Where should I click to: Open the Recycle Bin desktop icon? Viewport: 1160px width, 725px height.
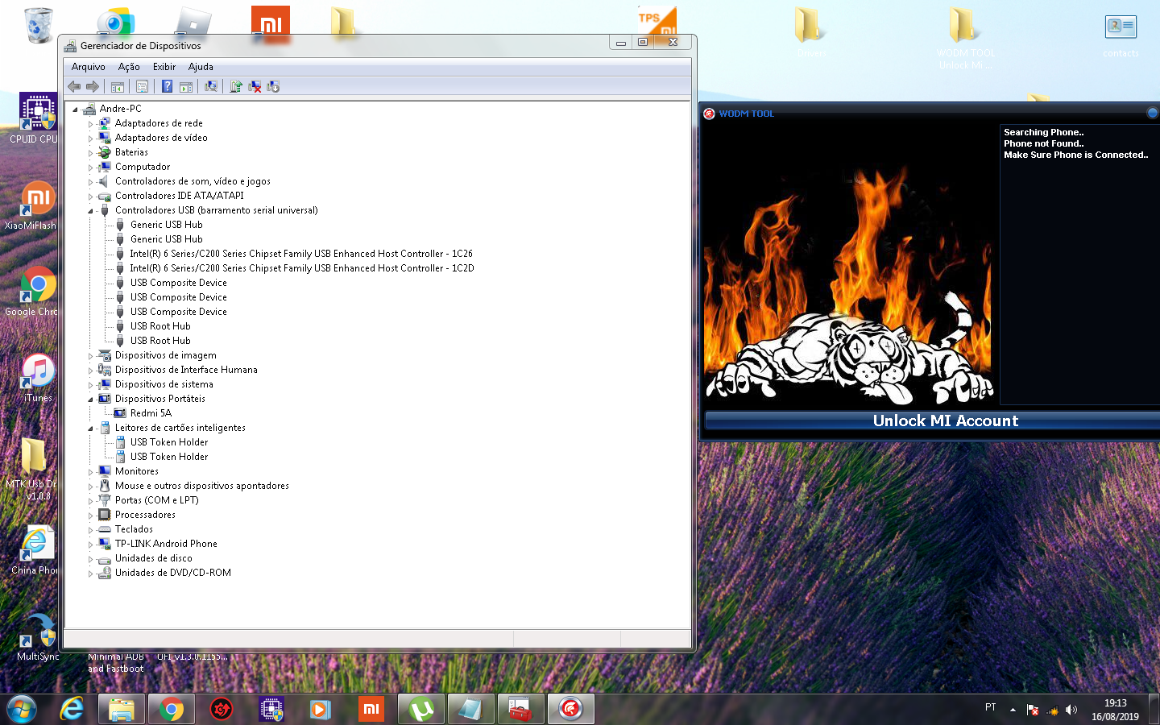tap(38, 25)
